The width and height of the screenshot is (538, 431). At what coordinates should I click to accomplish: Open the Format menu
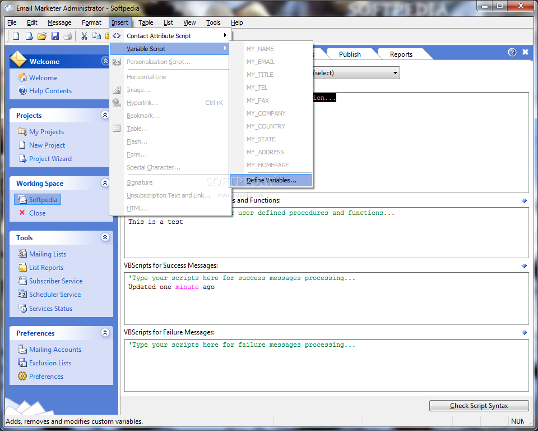point(91,22)
